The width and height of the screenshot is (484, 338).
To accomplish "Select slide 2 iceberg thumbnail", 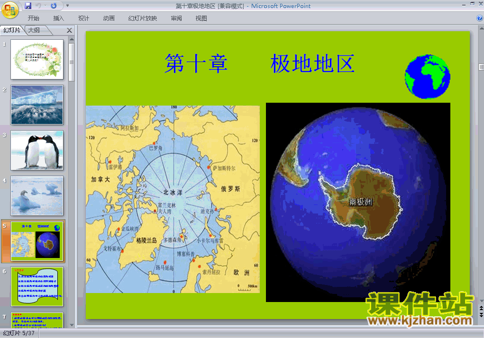I will (37, 105).
